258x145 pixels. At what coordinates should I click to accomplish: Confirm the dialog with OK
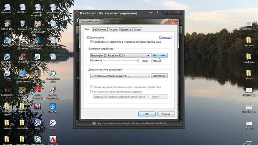point(147,114)
